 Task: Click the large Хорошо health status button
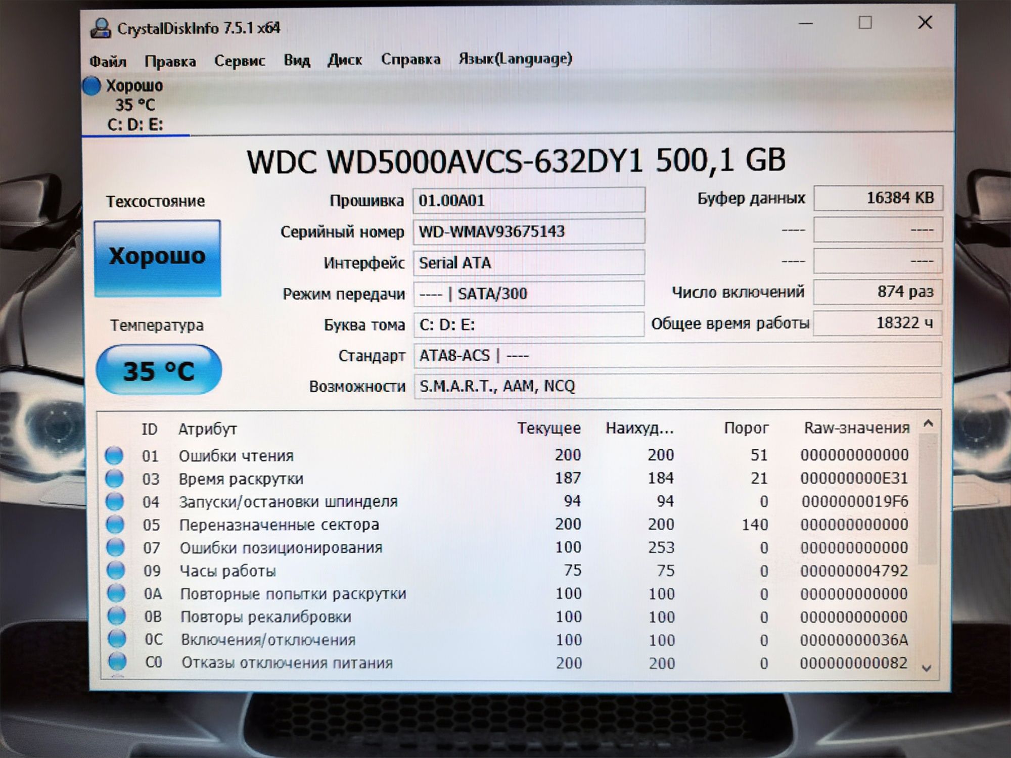click(x=157, y=258)
